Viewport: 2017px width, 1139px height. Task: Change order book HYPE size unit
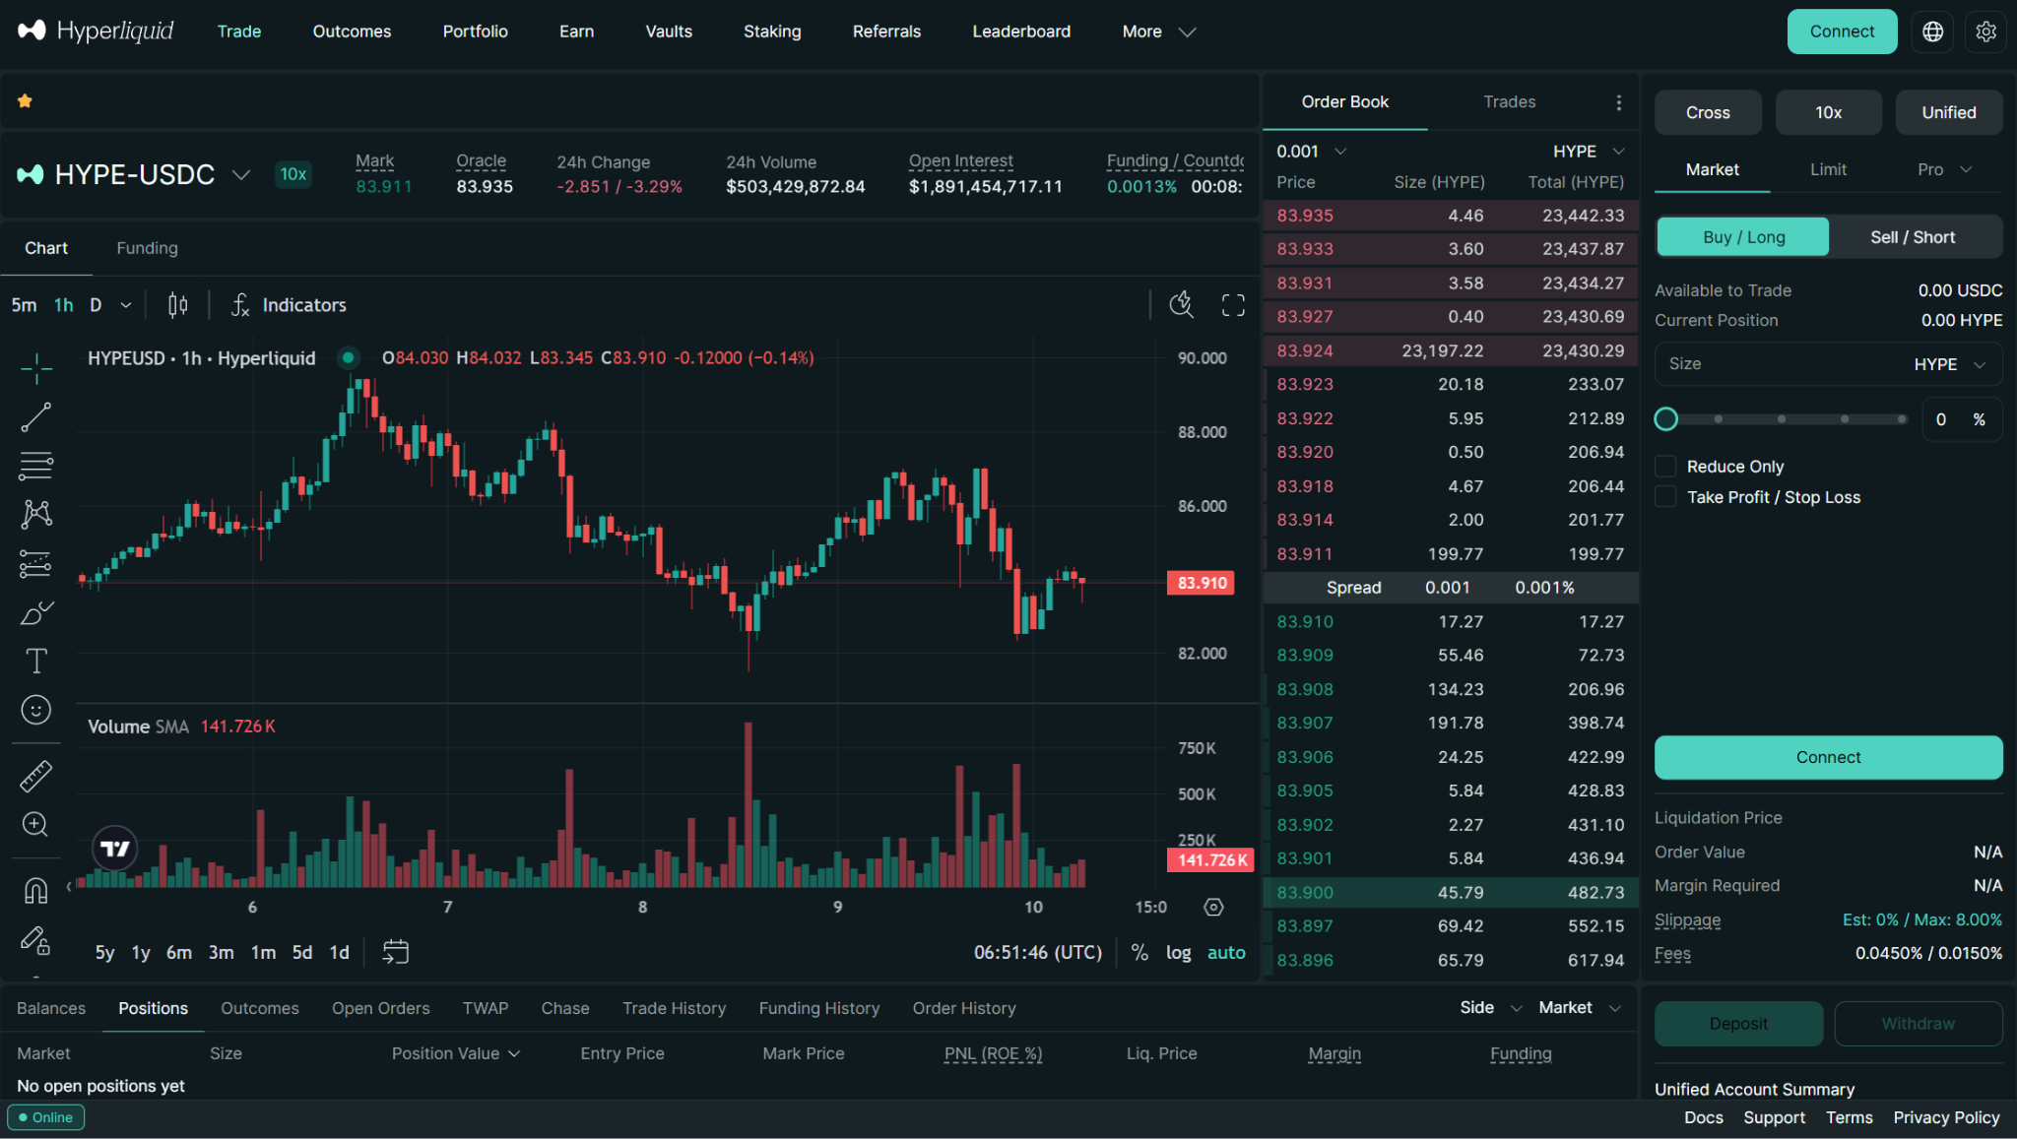pos(1589,151)
